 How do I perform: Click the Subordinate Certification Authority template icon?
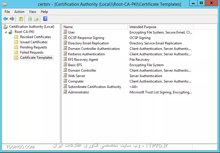click(65, 87)
